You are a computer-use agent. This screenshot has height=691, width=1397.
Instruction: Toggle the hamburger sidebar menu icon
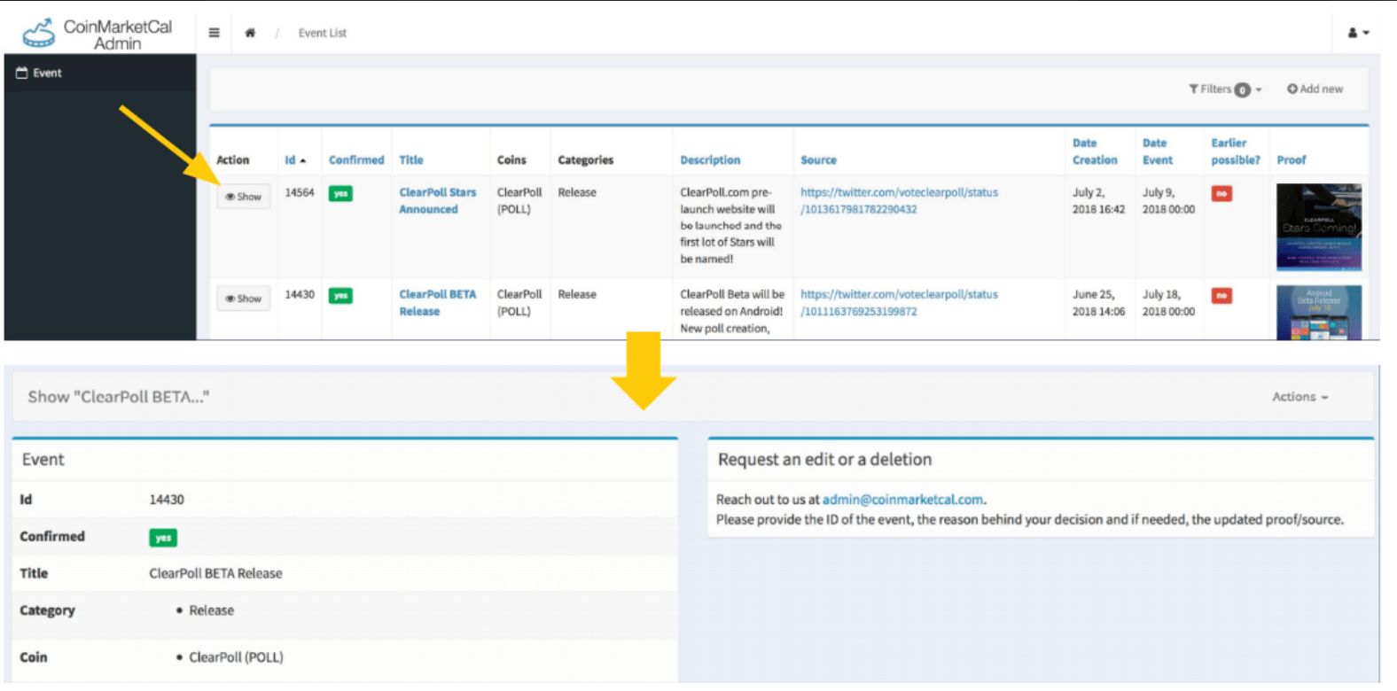point(214,33)
